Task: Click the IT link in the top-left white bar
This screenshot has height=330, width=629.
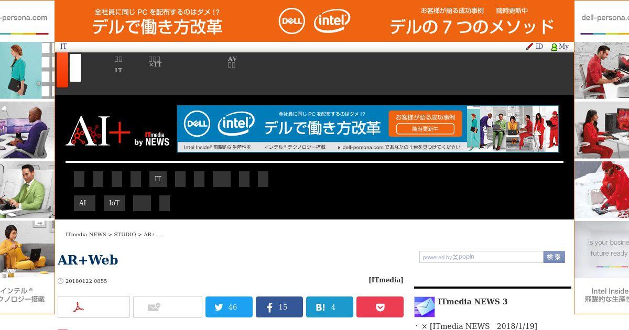Action: point(63,47)
